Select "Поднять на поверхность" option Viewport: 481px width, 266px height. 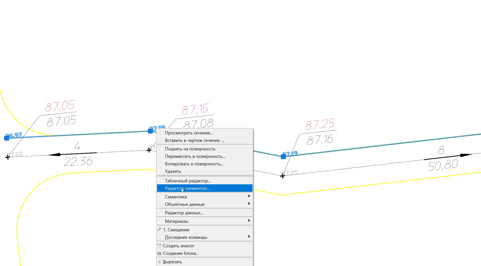tap(190, 149)
